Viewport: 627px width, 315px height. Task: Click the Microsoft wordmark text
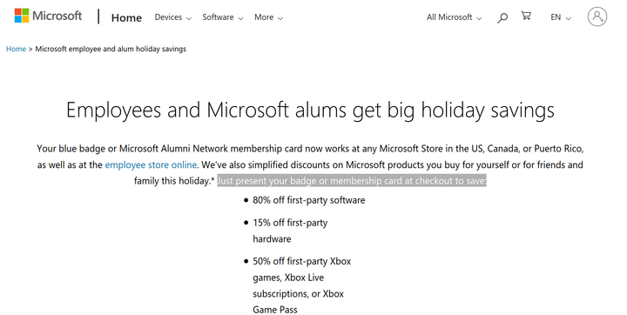click(x=57, y=16)
